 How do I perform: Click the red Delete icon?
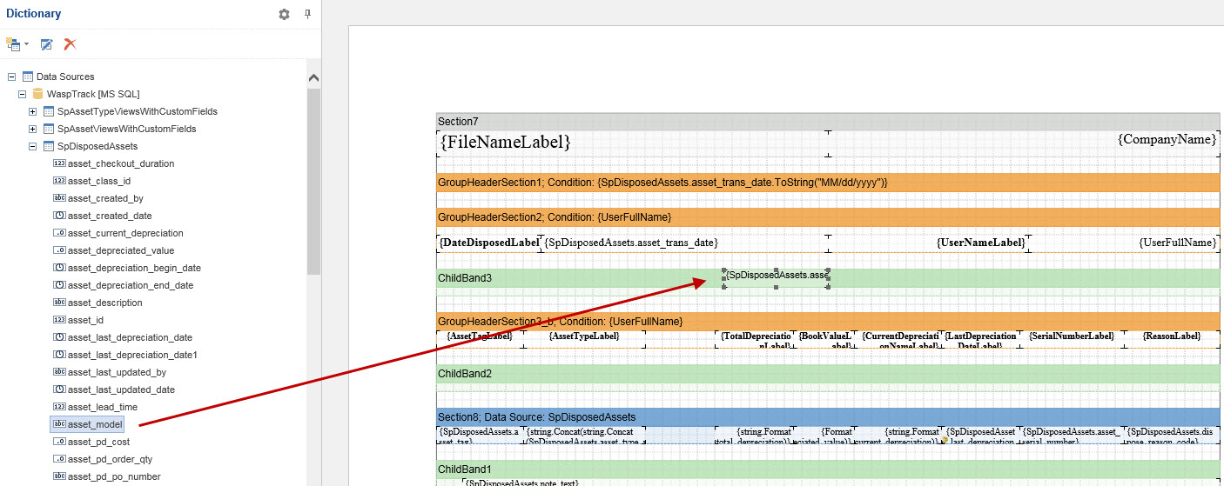[71, 44]
